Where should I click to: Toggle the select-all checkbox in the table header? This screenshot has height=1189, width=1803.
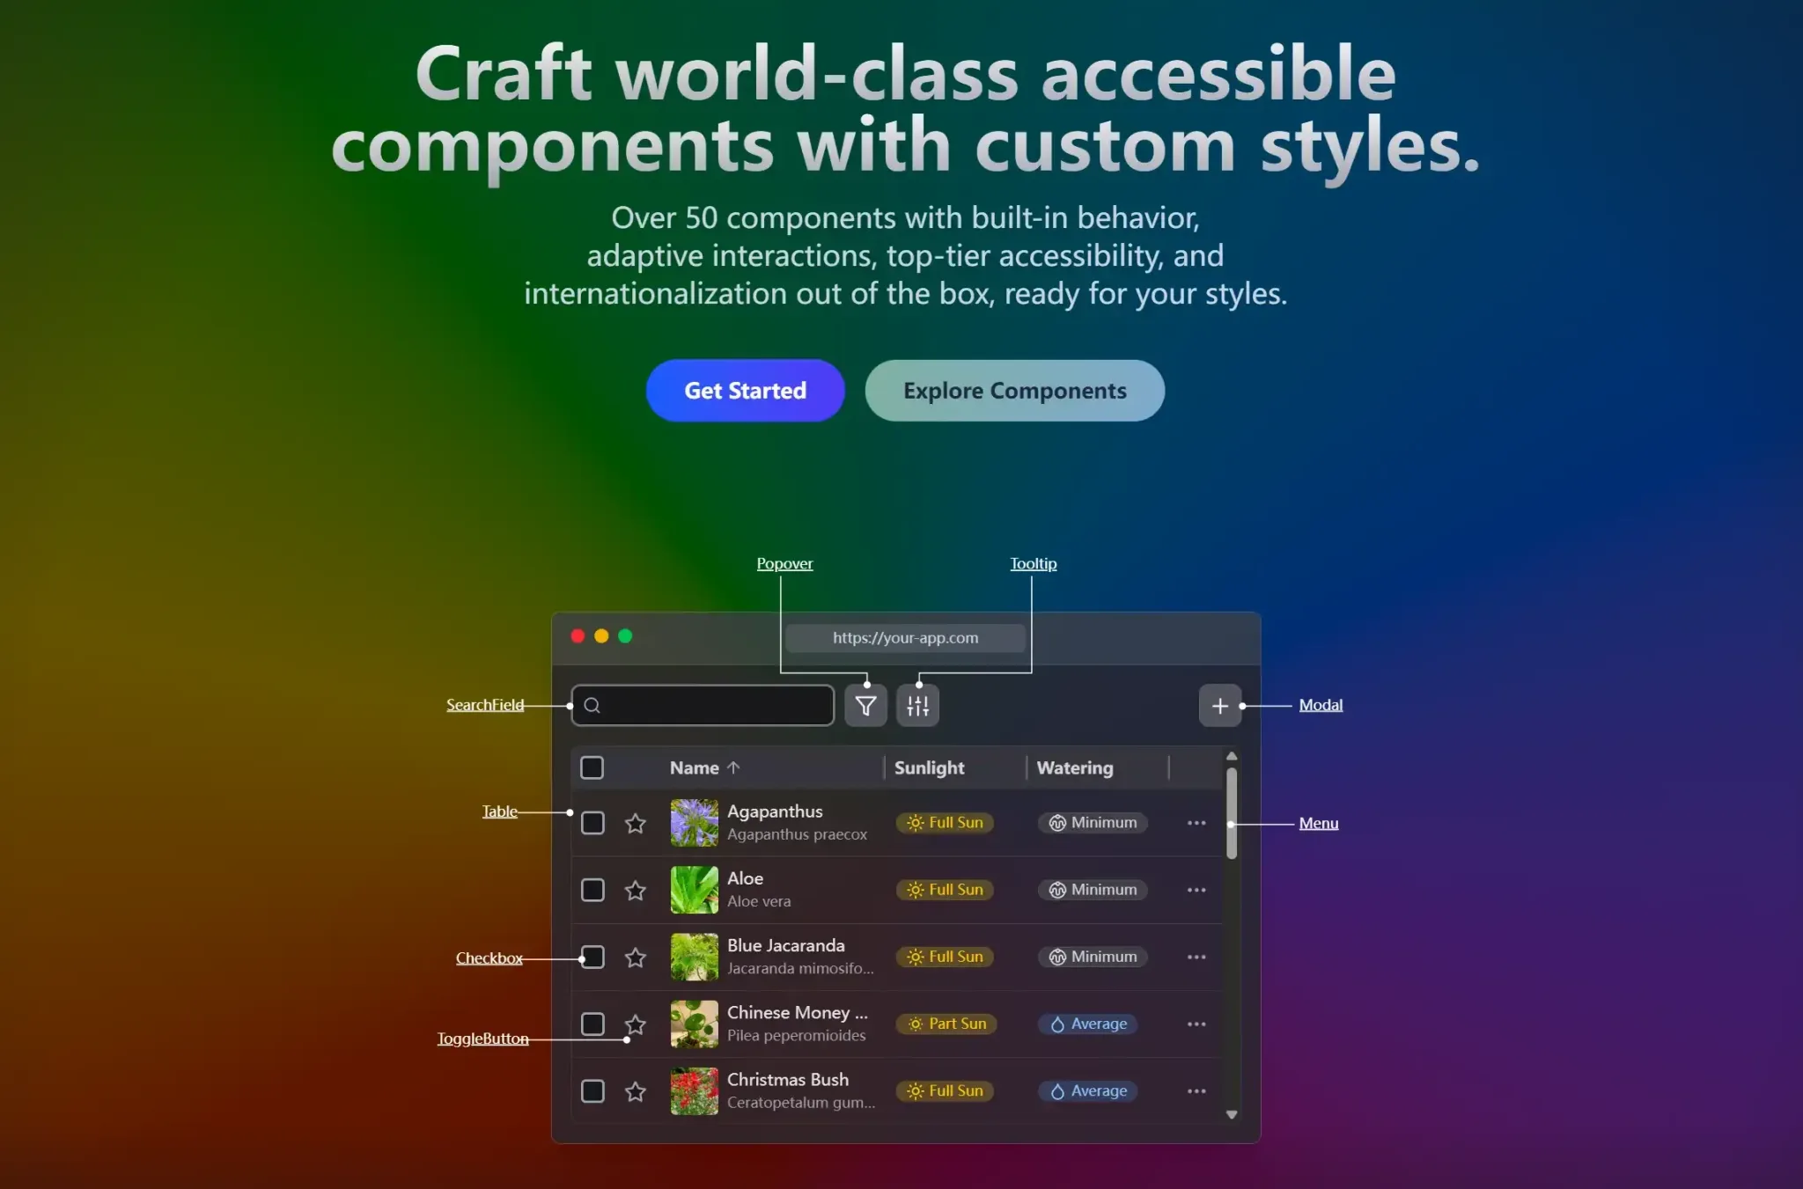click(592, 767)
